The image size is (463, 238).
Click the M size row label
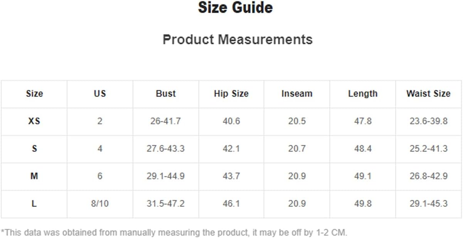34,176
